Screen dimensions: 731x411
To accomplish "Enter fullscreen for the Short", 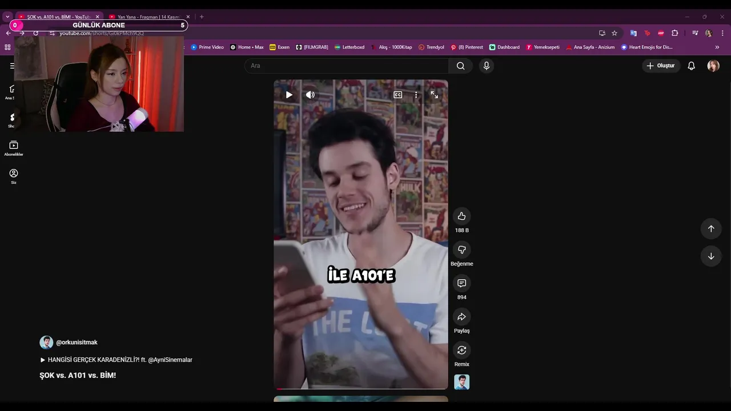I will [x=434, y=95].
